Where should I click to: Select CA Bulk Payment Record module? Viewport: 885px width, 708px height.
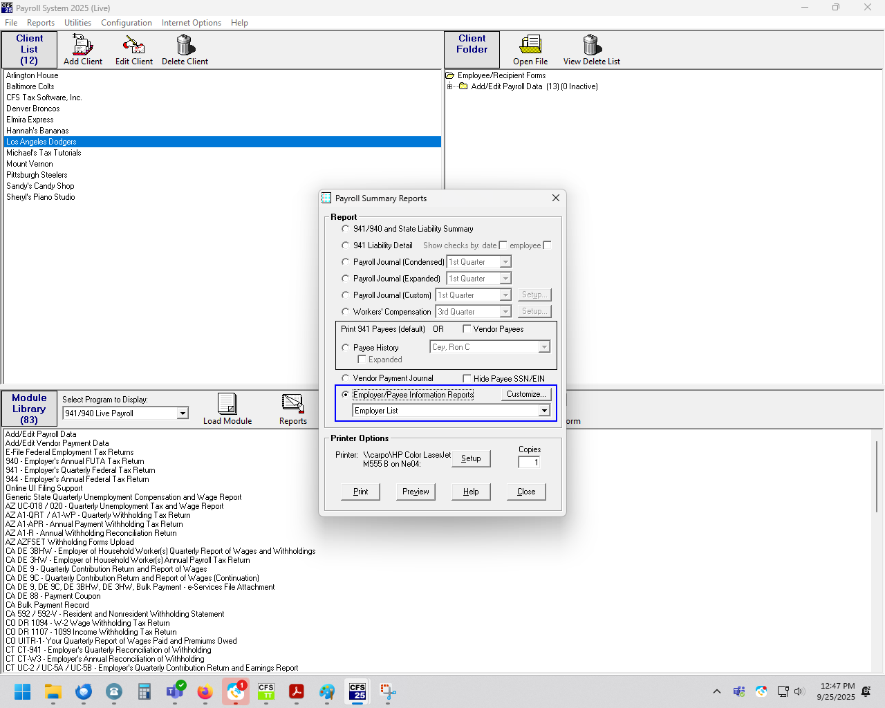(47, 605)
